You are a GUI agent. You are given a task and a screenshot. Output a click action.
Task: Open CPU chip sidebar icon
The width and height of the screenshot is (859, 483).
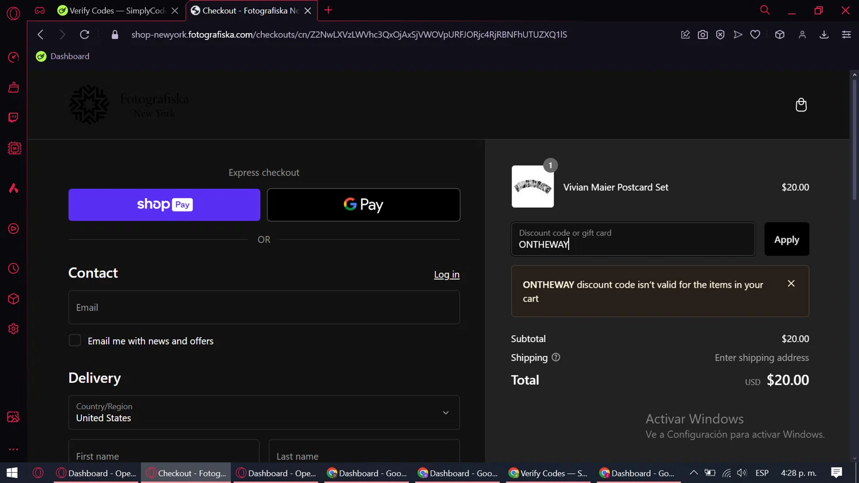[x=14, y=148]
